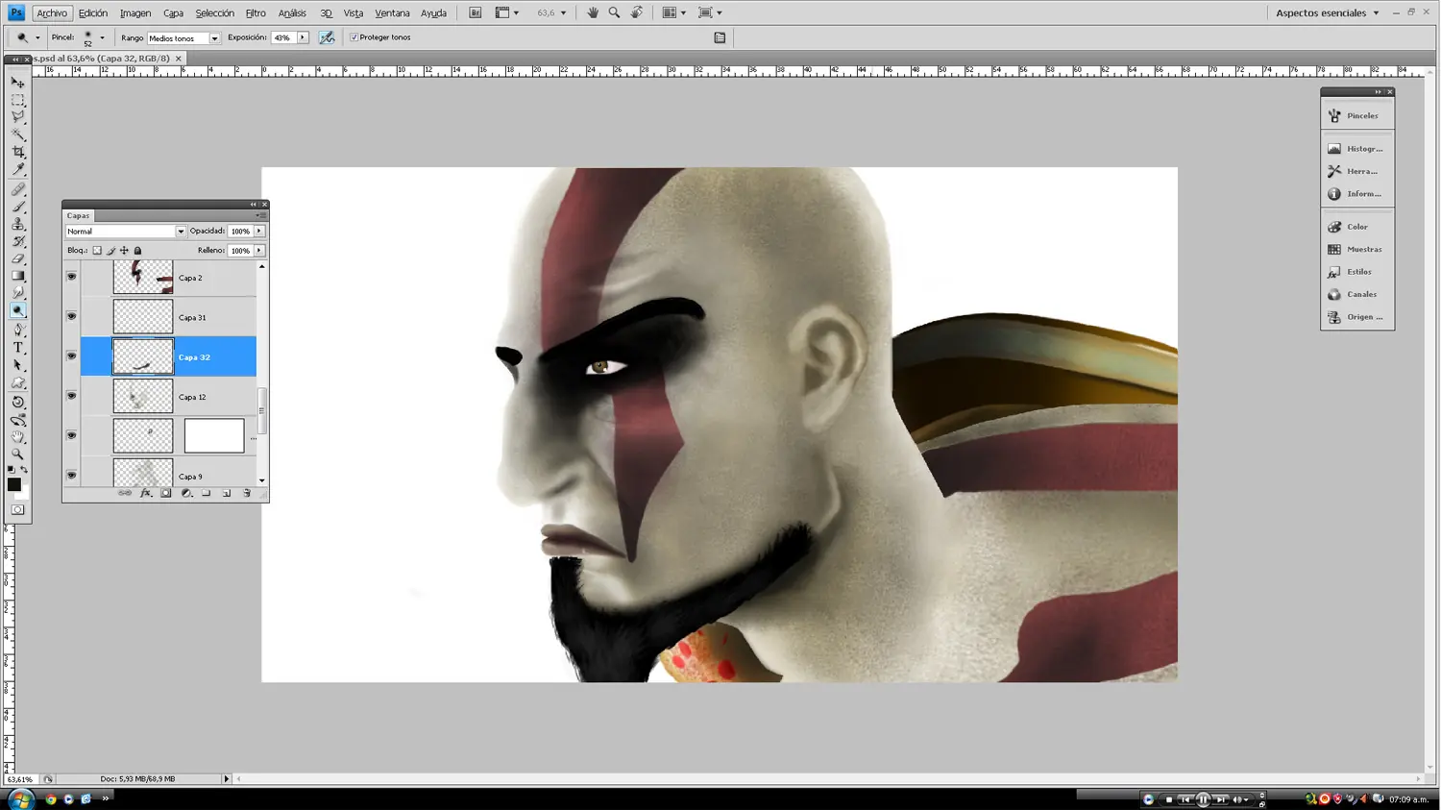Viewport: 1441px width, 810px height.
Task: Open the Pincel brush preset picker
Action: (102, 38)
